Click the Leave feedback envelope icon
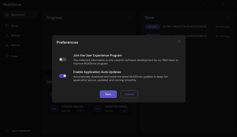This screenshot has height=137, width=237. 7,131
